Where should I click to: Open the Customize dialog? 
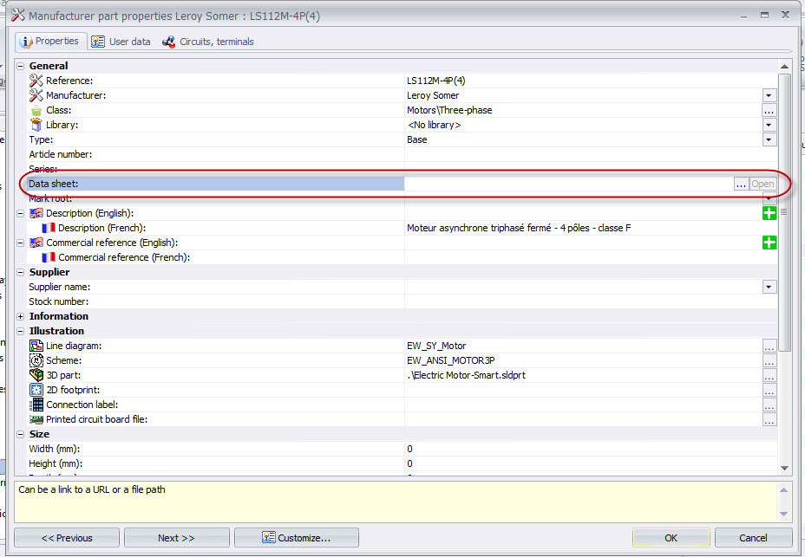click(x=297, y=538)
